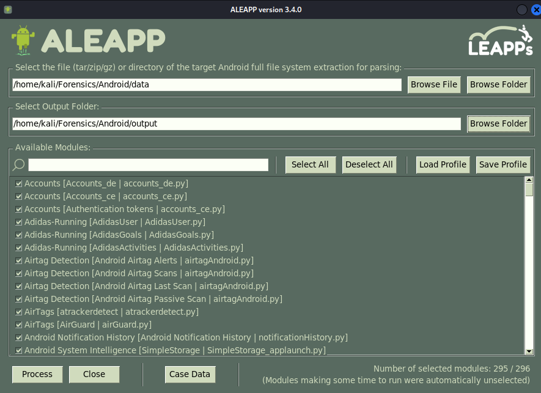
Task: Start parsing with Process button
Action: (x=37, y=375)
